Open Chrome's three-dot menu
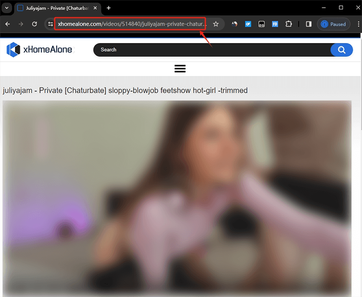Image resolution: width=362 pixels, height=297 pixels. pyautogui.click(x=358, y=24)
